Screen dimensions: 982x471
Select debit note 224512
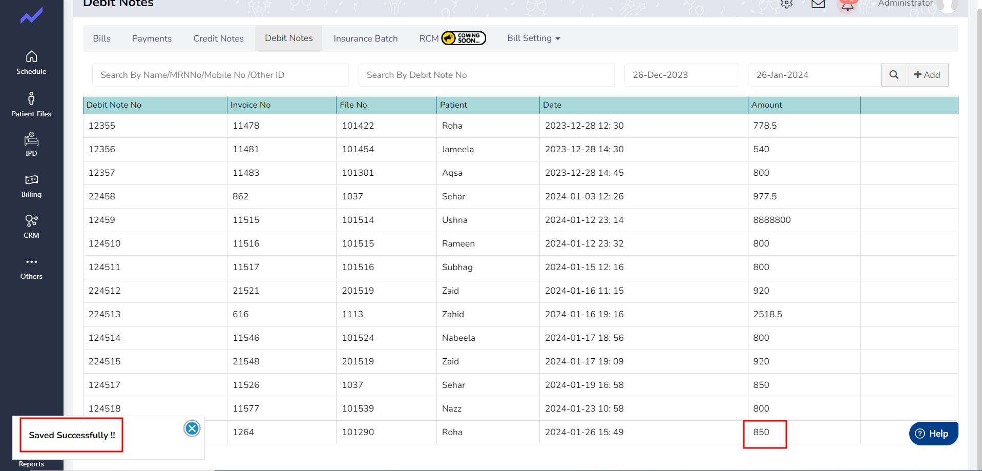tap(105, 291)
